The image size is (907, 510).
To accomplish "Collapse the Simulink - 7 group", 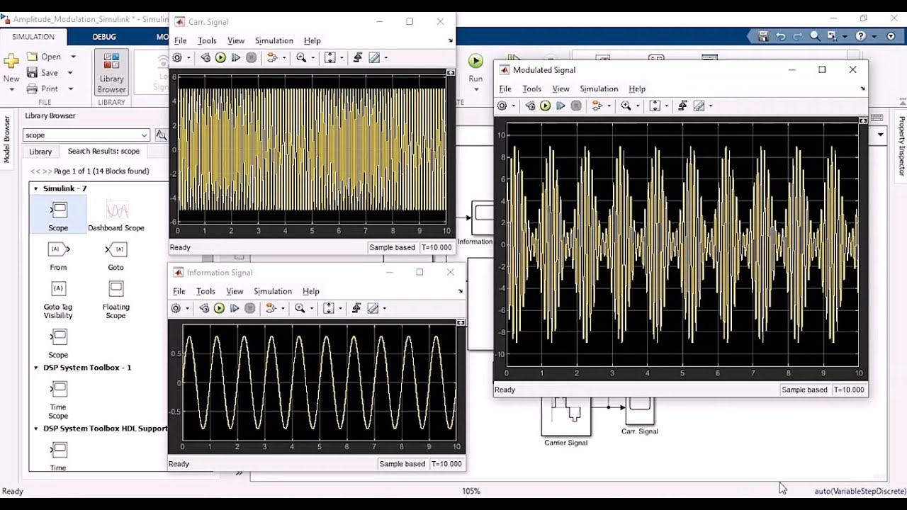I will [x=36, y=188].
